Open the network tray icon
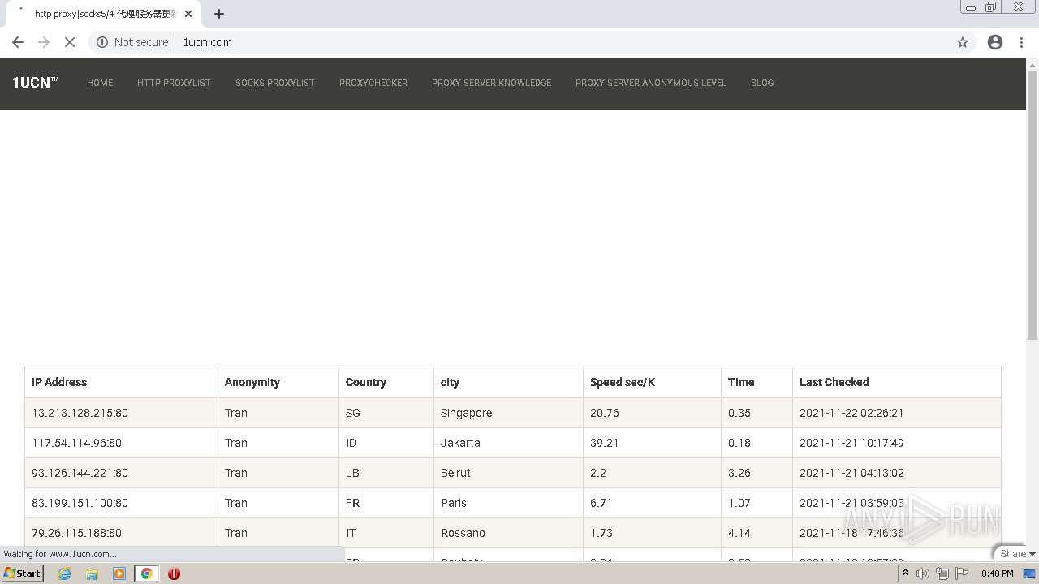The height and width of the screenshot is (584, 1039). pyautogui.click(x=942, y=573)
